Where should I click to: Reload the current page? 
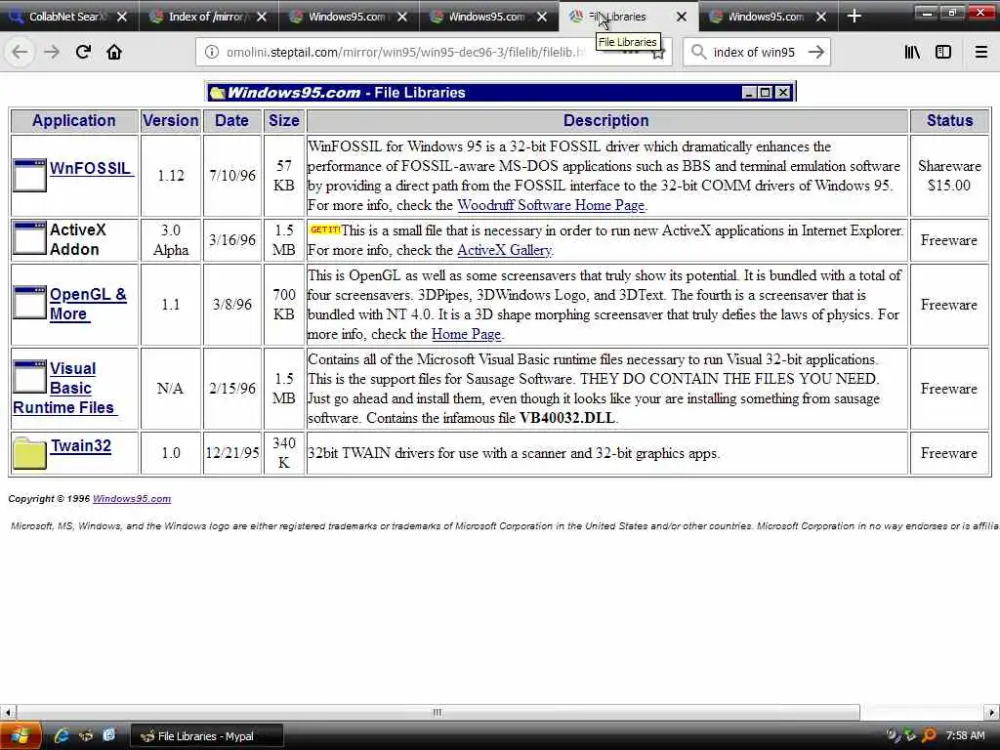point(83,53)
